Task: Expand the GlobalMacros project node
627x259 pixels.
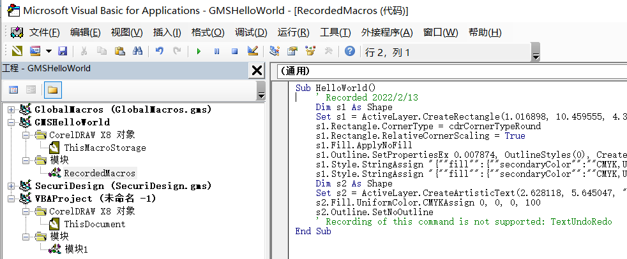Action: click(11, 109)
